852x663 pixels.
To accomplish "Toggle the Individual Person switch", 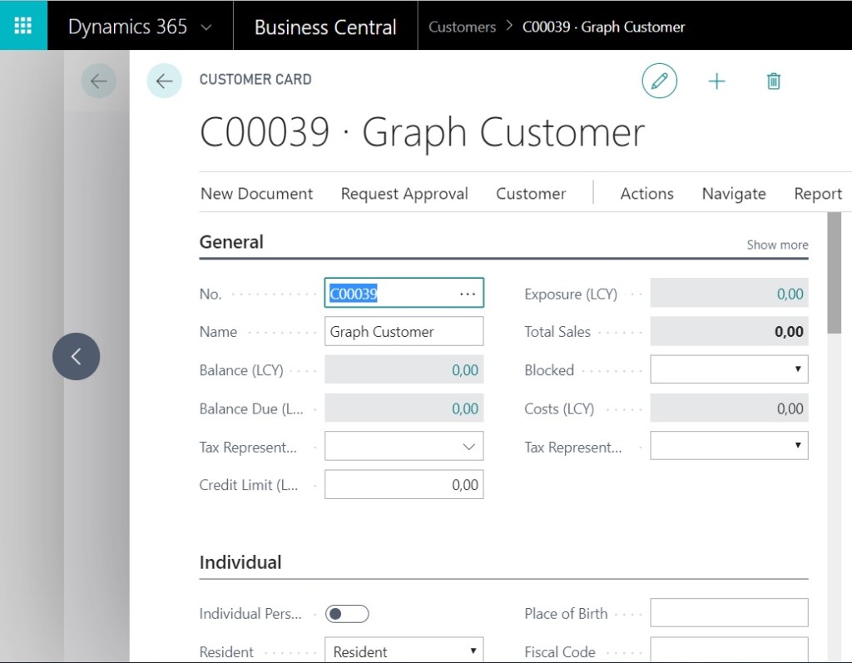I will coord(347,614).
